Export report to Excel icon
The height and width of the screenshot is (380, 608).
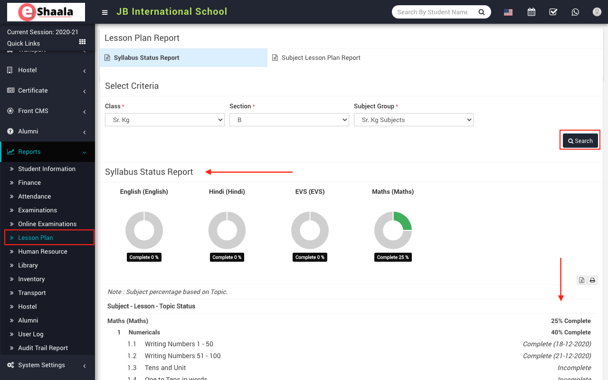(x=581, y=280)
